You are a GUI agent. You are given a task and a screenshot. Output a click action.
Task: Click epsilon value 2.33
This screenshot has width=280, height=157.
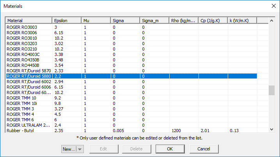tap(59, 71)
